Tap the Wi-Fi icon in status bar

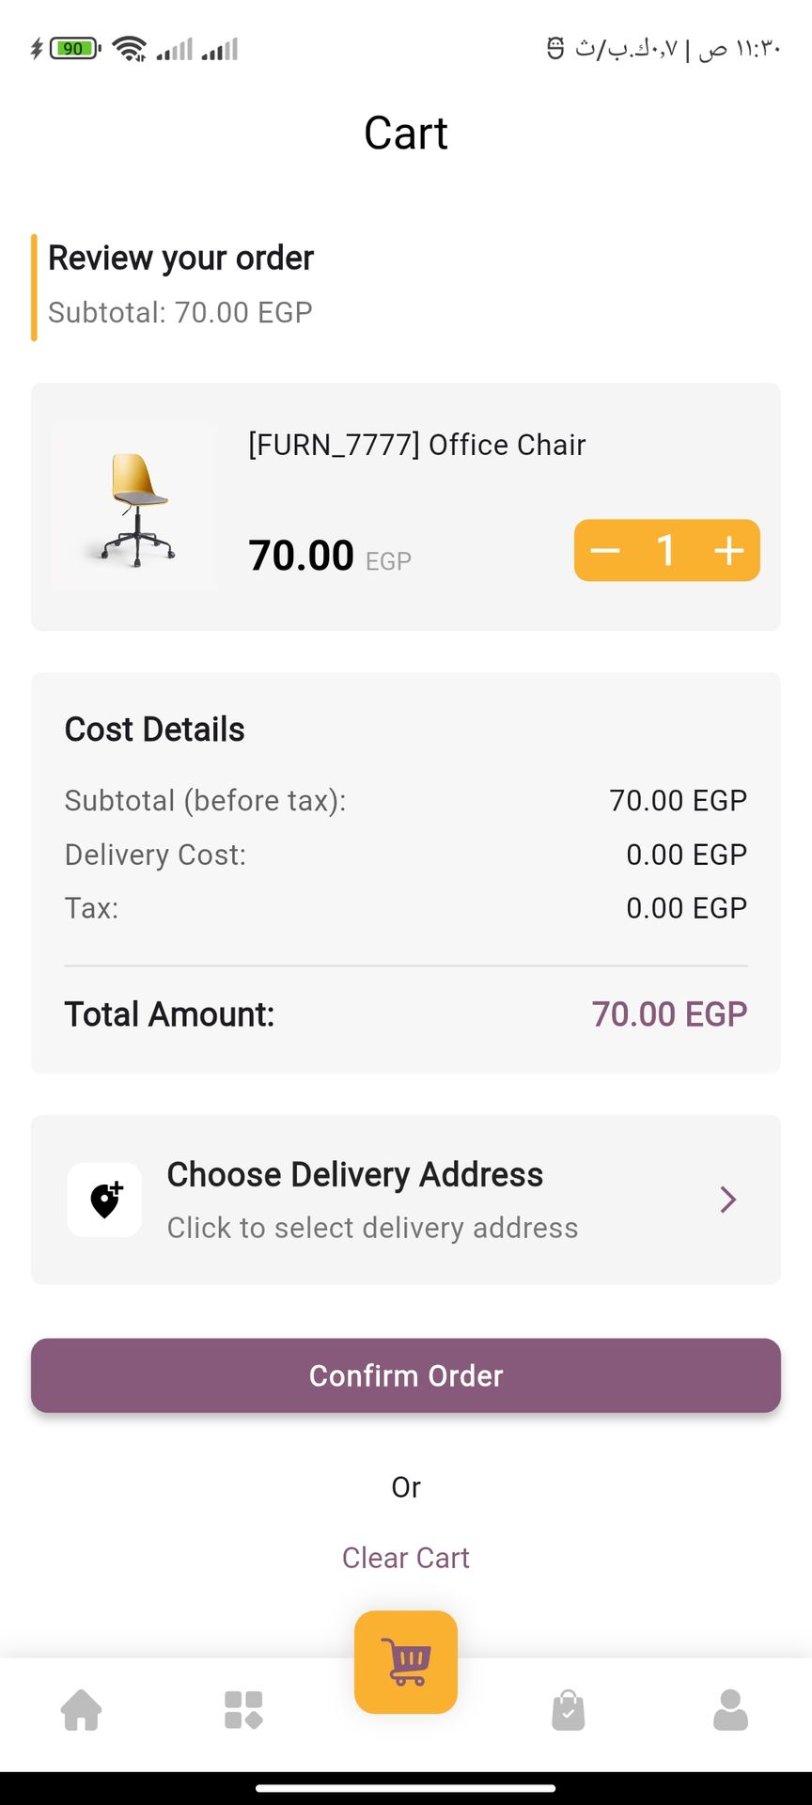pos(129,48)
